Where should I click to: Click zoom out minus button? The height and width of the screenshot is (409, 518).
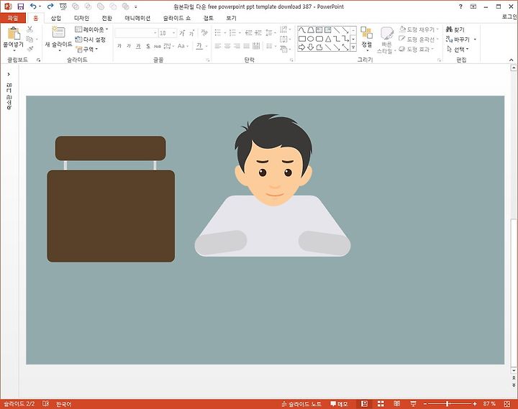tap(425, 404)
